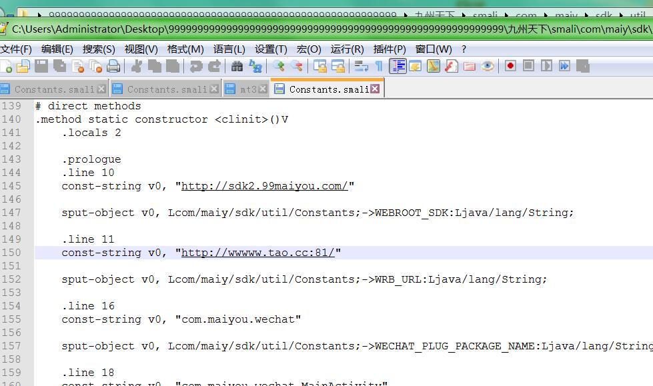Open Find with the binoculars icon

point(237,66)
